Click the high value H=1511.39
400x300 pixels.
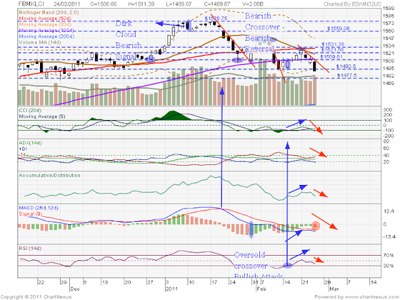[142, 4]
